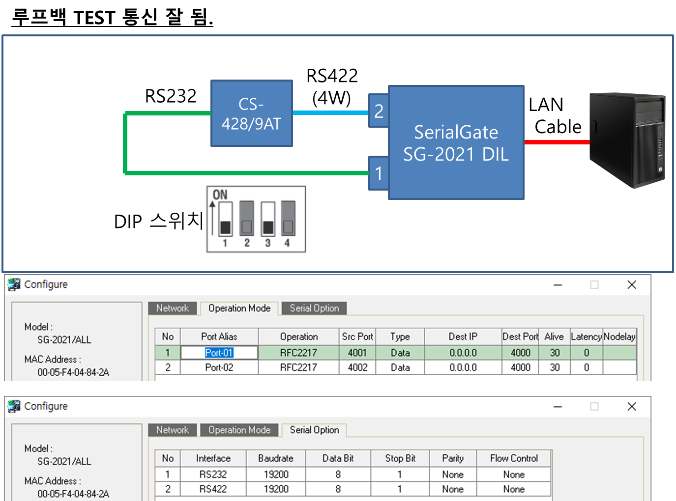Click Dest Port 4000 in Port-01 row
This screenshot has height=501, width=676.
pos(521,353)
